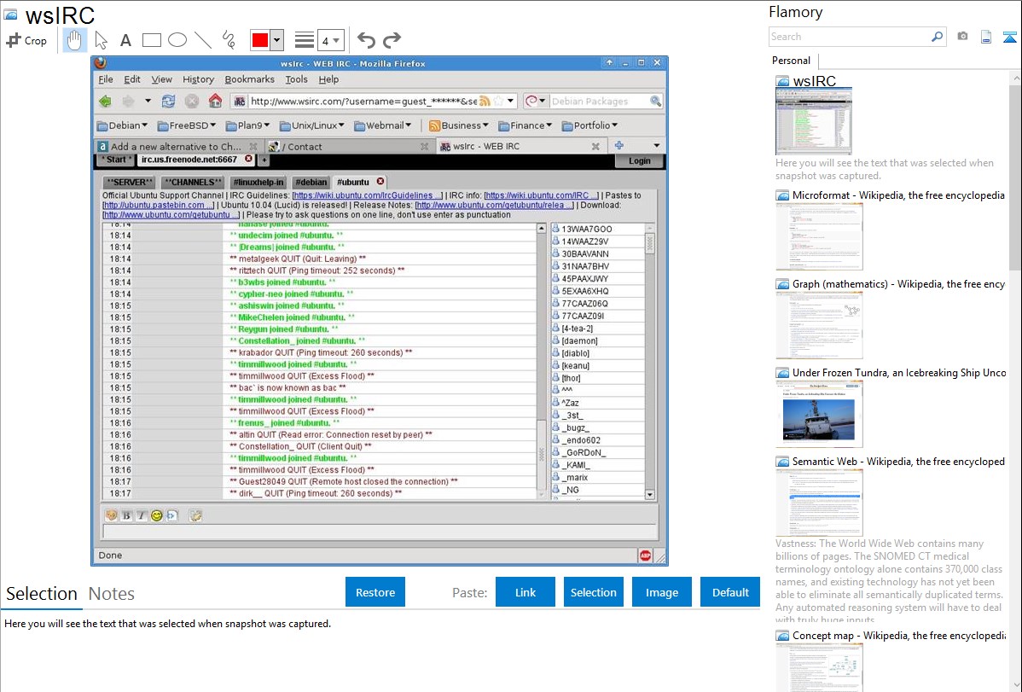Click the Firefox reload icon
1022x692 pixels.
[168, 101]
